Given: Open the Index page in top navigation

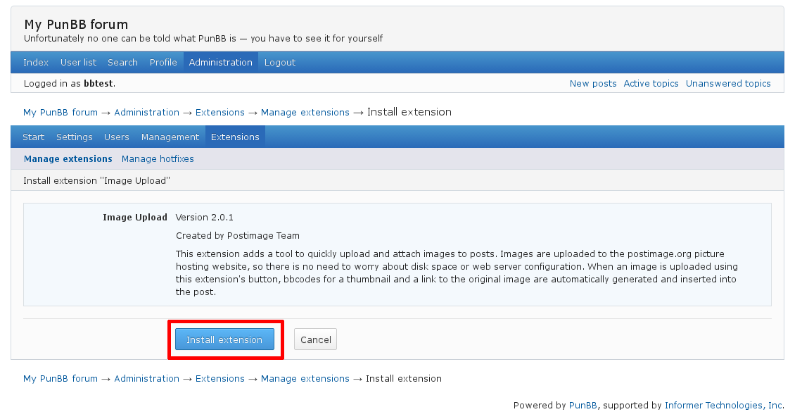Looking at the screenshot, I should 36,62.
